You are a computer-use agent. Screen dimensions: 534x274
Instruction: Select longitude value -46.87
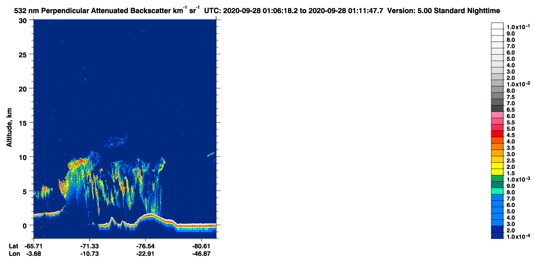click(201, 253)
